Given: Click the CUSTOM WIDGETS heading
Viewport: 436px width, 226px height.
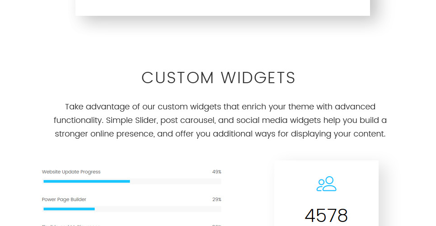Looking at the screenshot, I should click(218, 78).
